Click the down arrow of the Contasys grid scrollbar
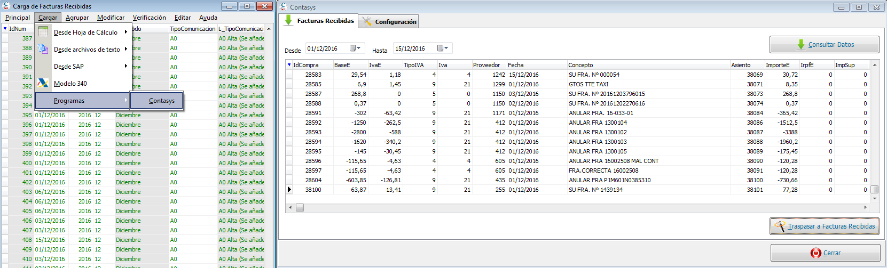Screen dimensions: 887x268 875,199
